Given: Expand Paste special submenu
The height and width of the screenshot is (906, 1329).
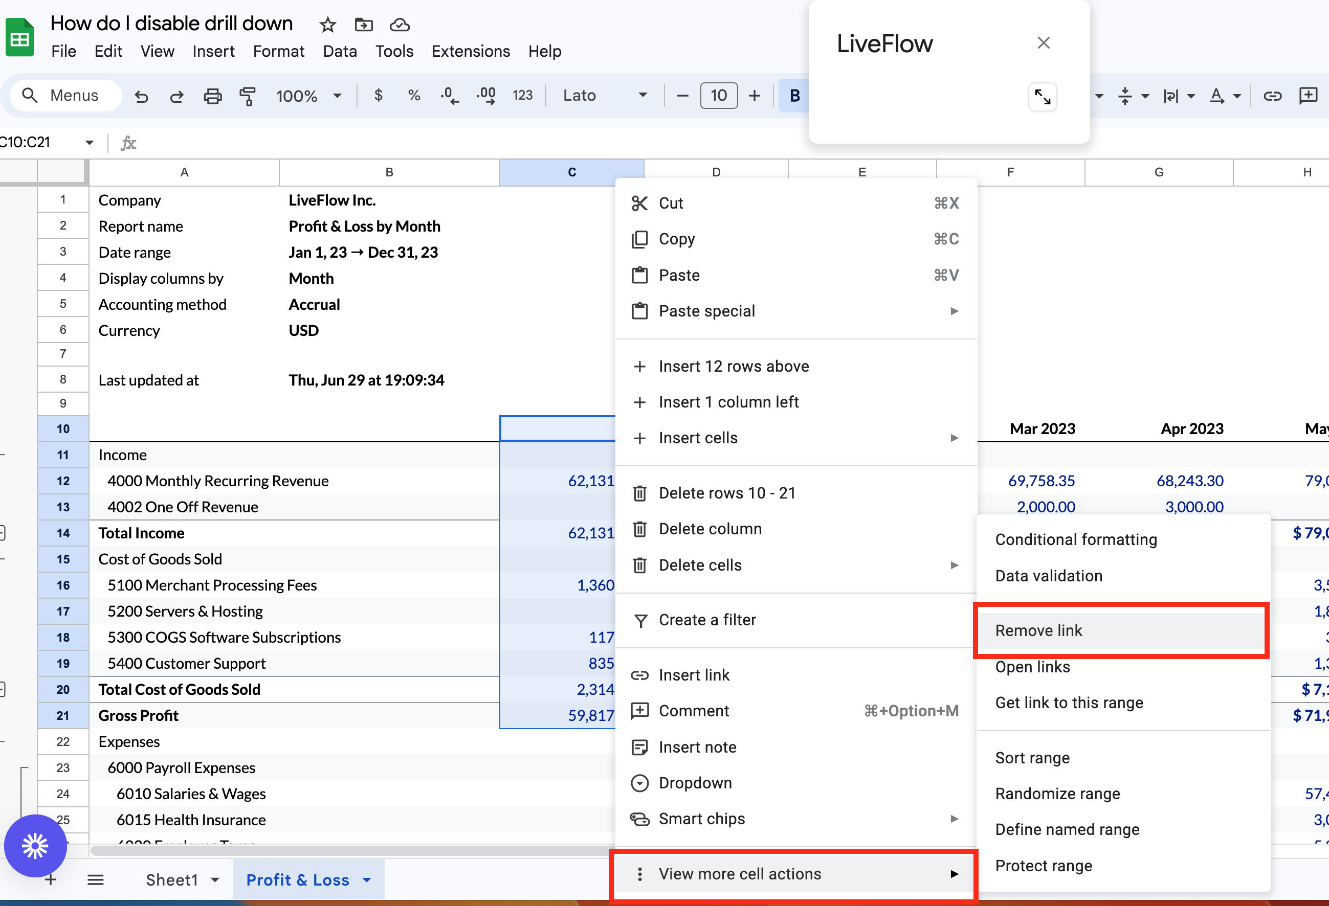Looking at the screenshot, I should coord(796,311).
